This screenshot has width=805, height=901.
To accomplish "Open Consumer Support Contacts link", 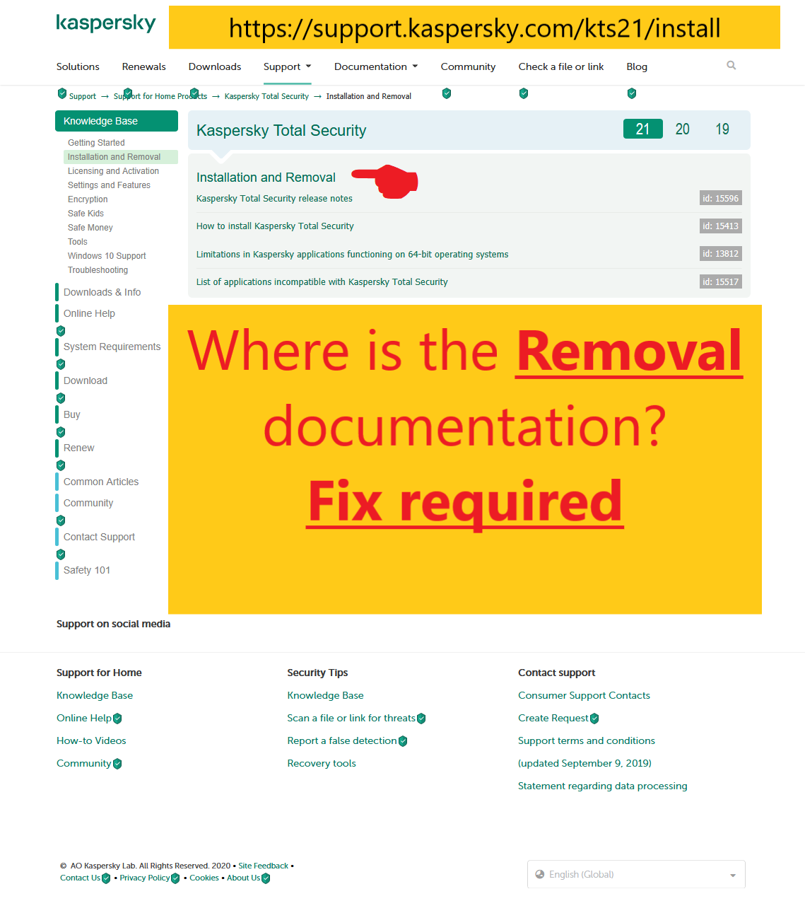I will 584,695.
